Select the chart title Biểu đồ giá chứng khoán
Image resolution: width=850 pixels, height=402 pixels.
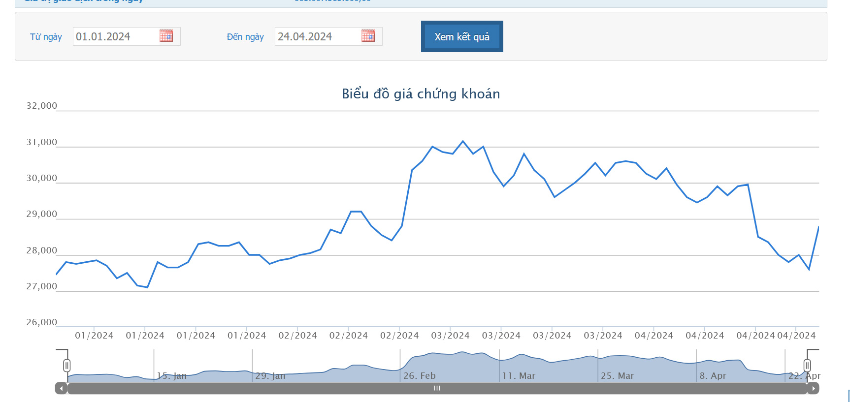[421, 93]
